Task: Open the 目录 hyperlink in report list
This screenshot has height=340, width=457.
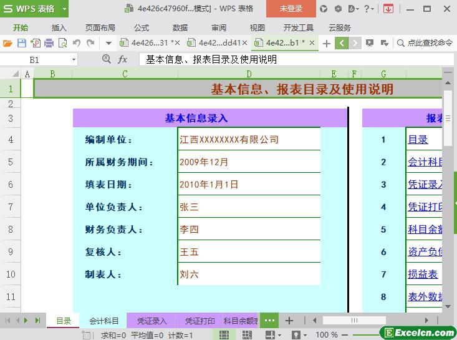Action: (418, 140)
